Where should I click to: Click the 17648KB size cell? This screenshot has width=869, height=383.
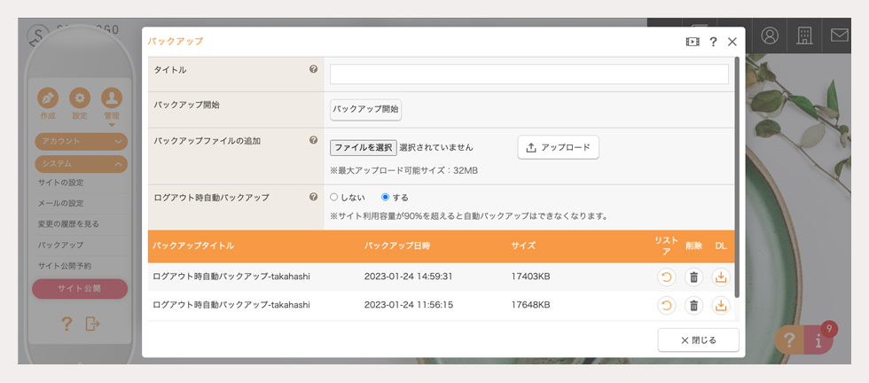coord(530,305)
